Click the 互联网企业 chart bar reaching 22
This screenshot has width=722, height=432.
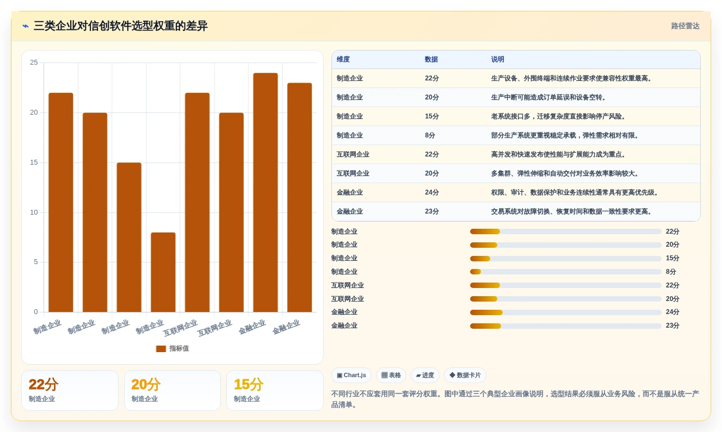point(197,202)
